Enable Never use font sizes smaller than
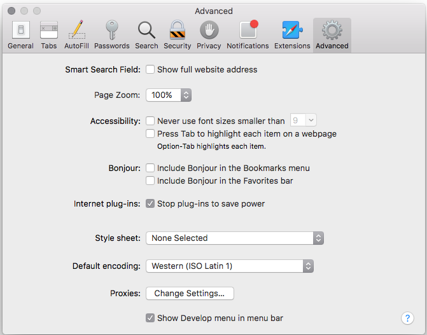The height and width of the screenshot is (335, 427). (x=150, y=121)
